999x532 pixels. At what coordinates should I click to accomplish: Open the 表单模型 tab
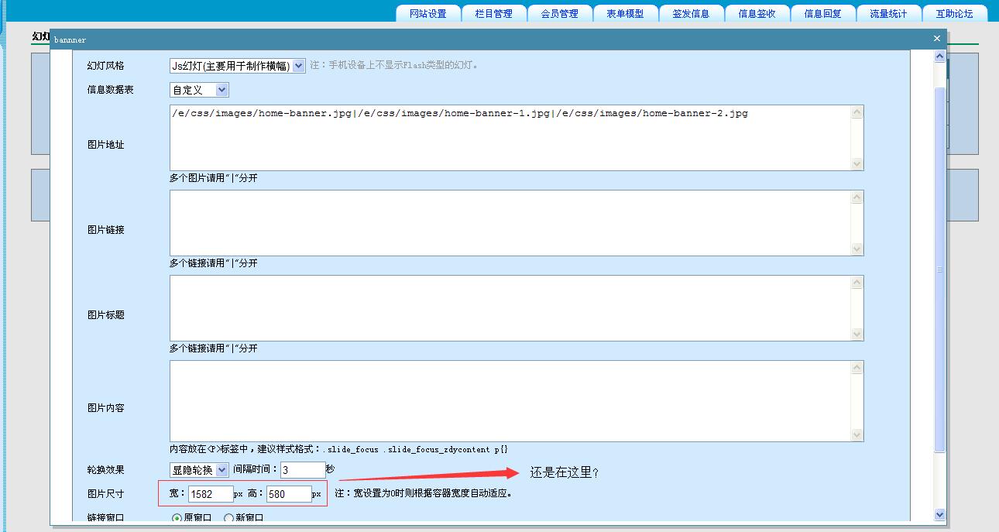pyautogui.click(x=625, y=14)
